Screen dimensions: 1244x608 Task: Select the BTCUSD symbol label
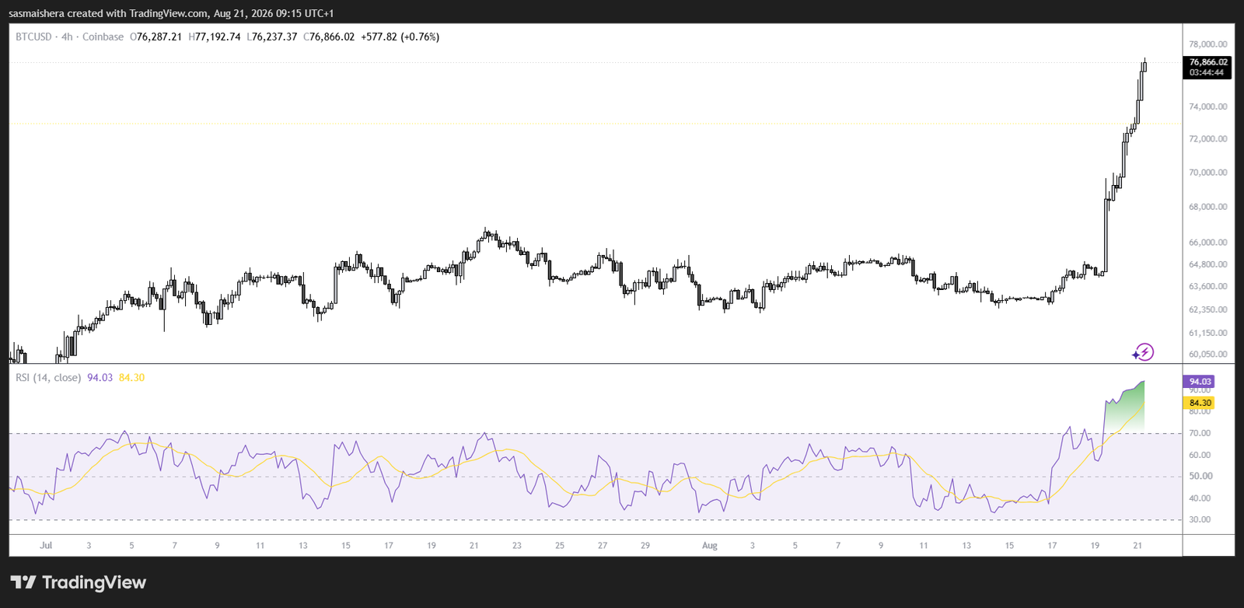tap(33, 37)
